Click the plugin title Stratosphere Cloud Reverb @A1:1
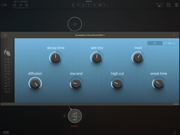 tap(90, 35)
